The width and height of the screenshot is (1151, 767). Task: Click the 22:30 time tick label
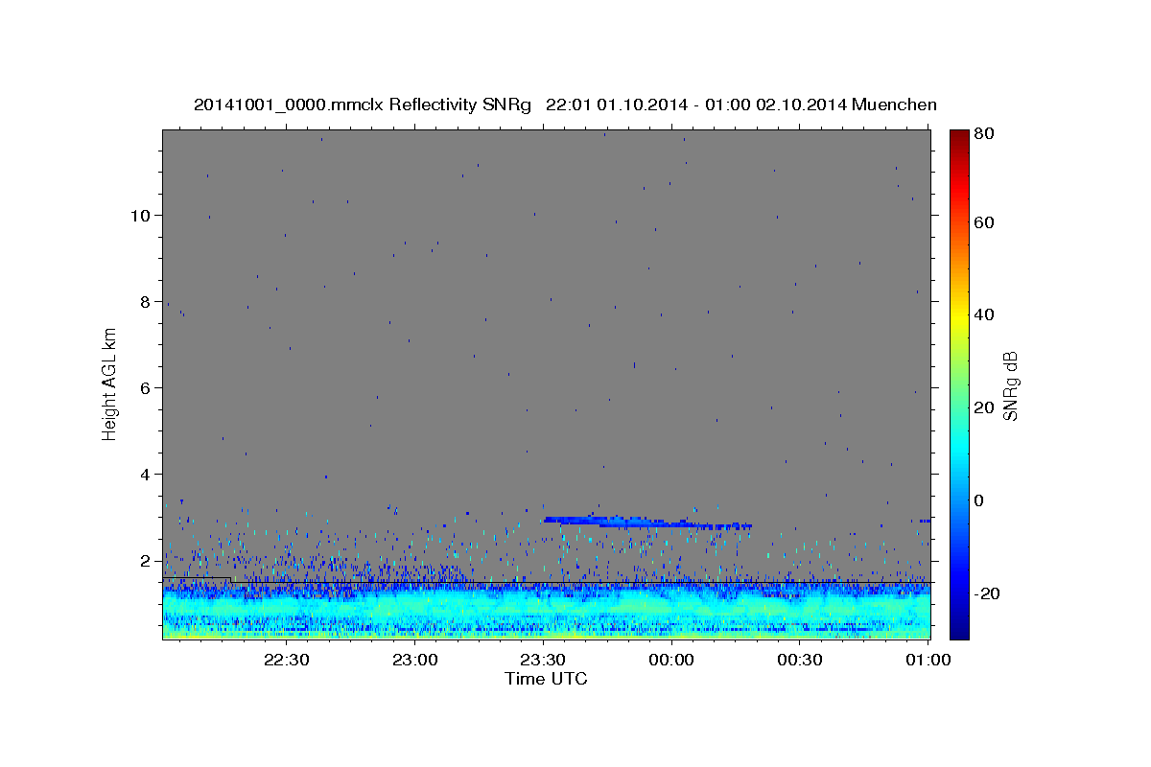point(285,660)
